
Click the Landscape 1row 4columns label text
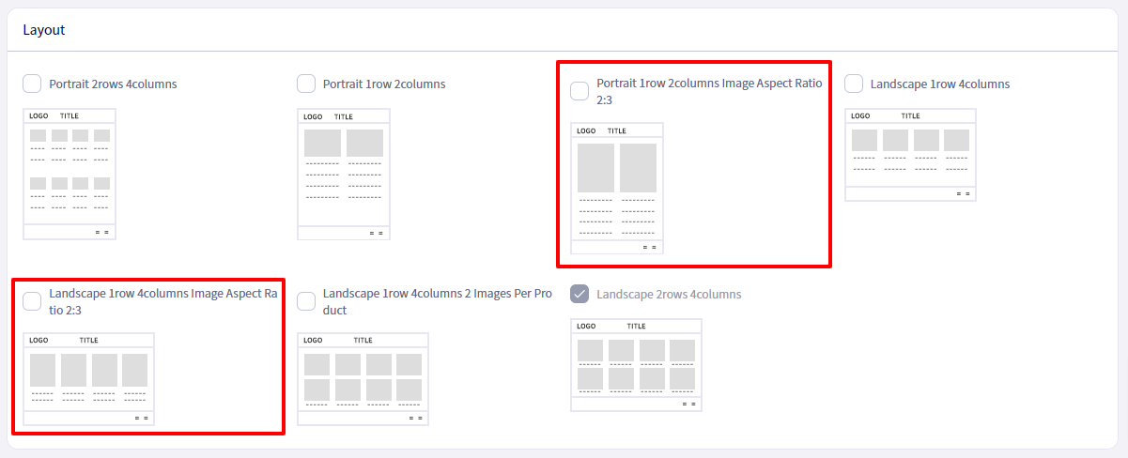pyautogui.click(x=940, y=84)
